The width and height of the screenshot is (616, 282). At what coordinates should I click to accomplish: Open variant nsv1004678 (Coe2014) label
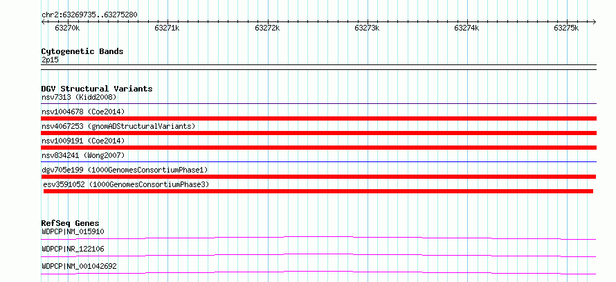(x=83, y=112)
